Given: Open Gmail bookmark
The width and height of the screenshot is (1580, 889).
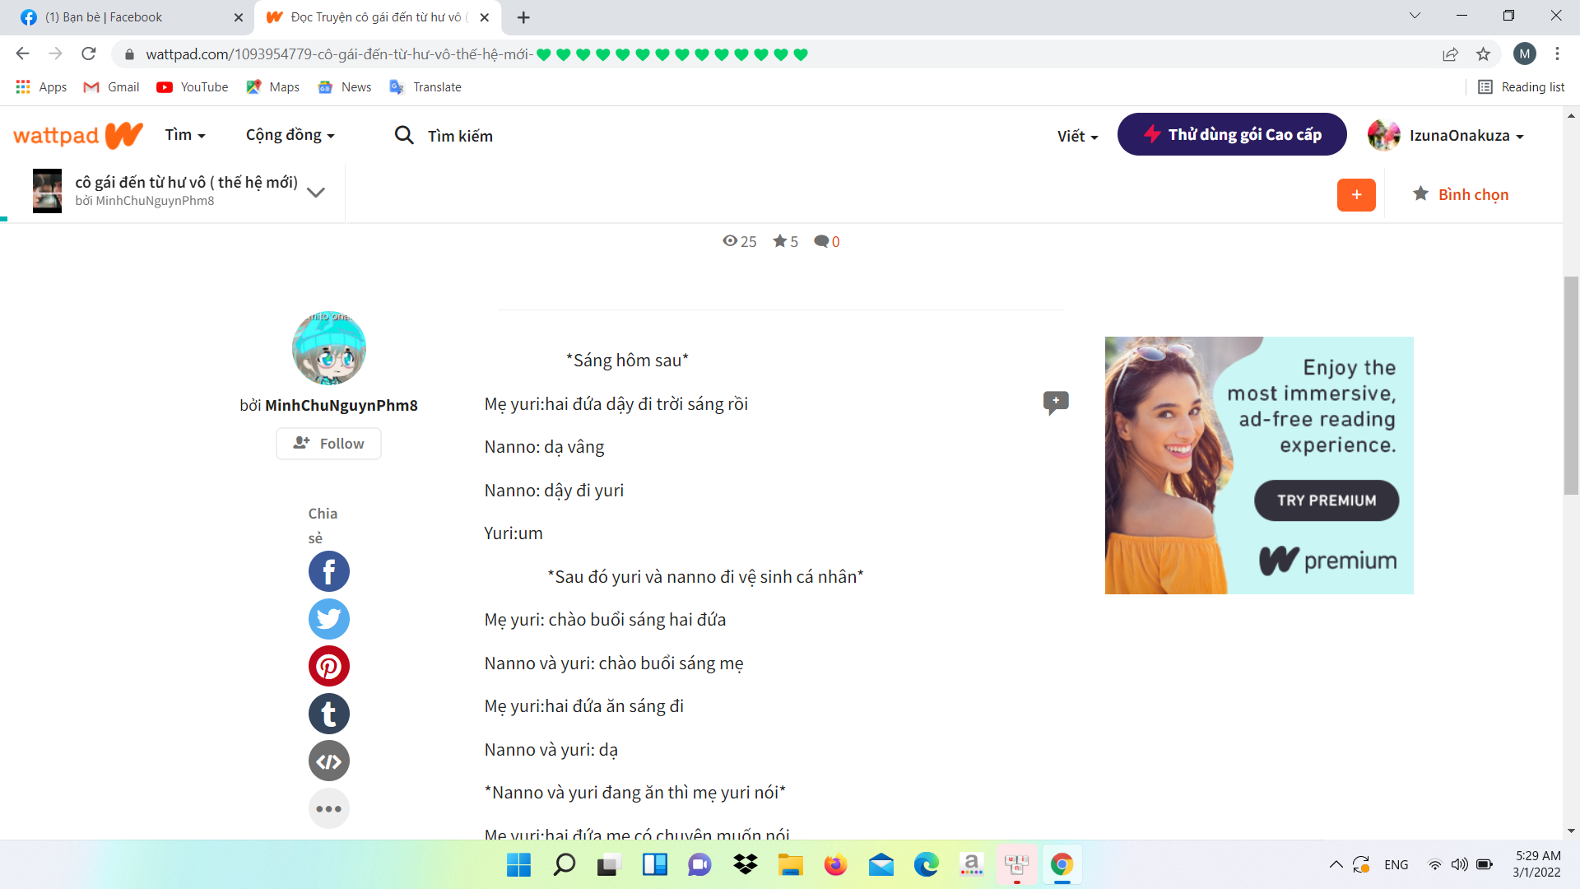Looking at the screenshot, I should (x=112, y=87).
